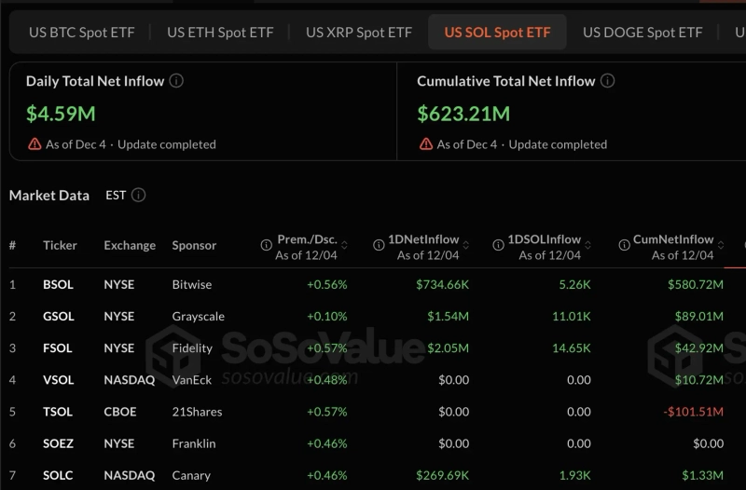Image resolution: width=746 pixels, height=490 pixels.
Task: Sort table by Prem./Dsc. arrows
Action: click(345, 246)
